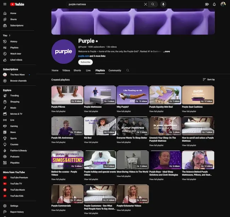Open the Create video icon
Image resolution: width=230 pixels, height=217 pixels.
coord(207,4)
